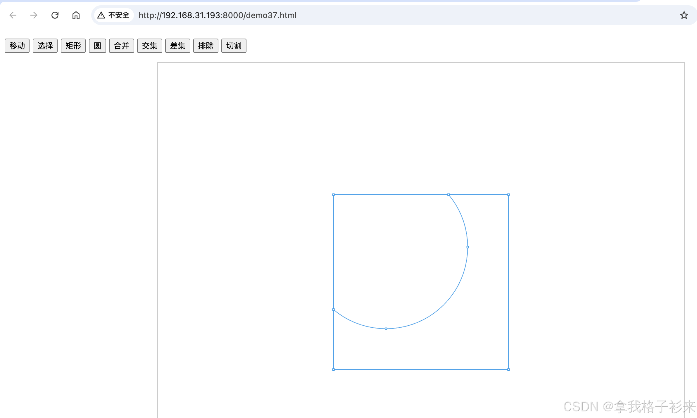Activate the 选择 tool button
The image size is (697, 418).
(x=45, y=46)
